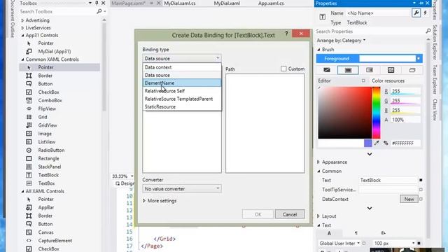Click Cancel in the binding dialog

(x=290, y=214)
